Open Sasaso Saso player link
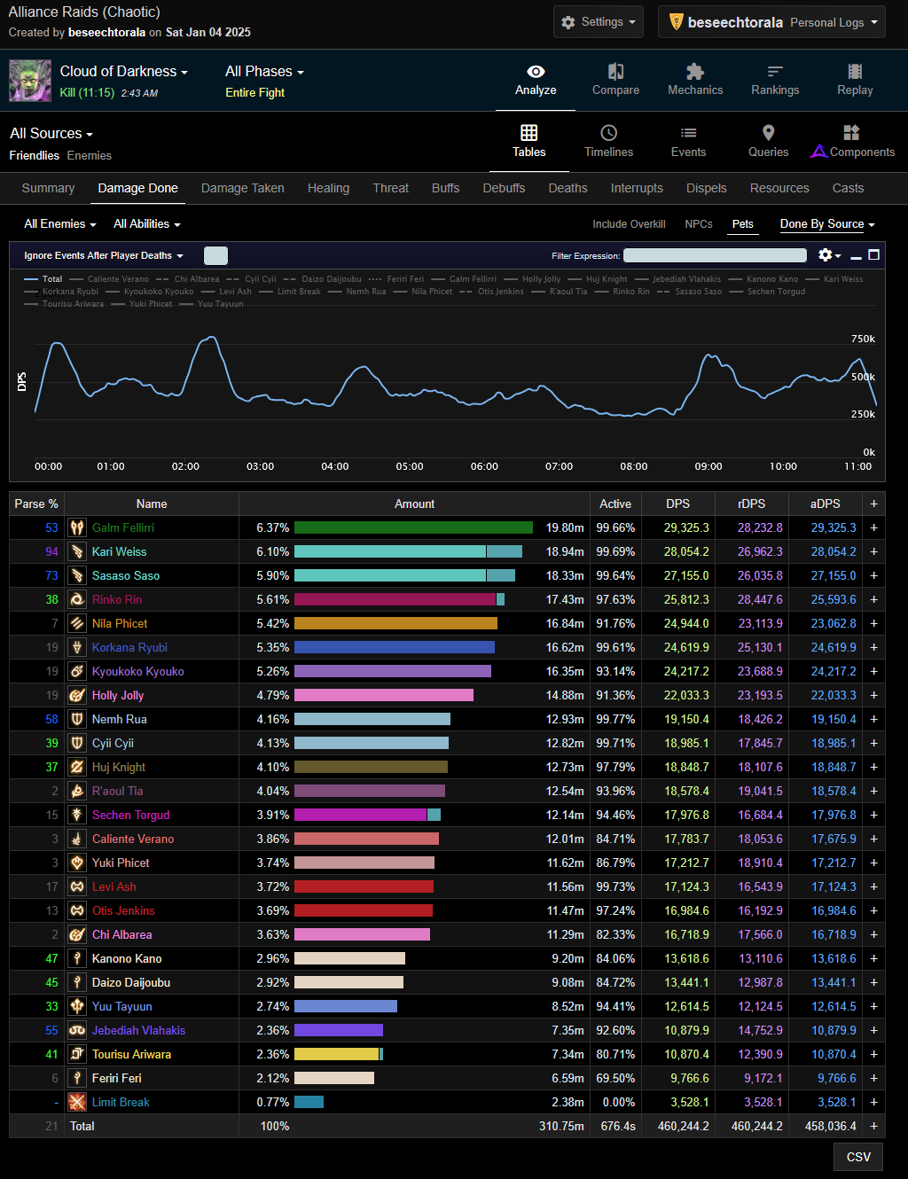 [x=126, y=575]
